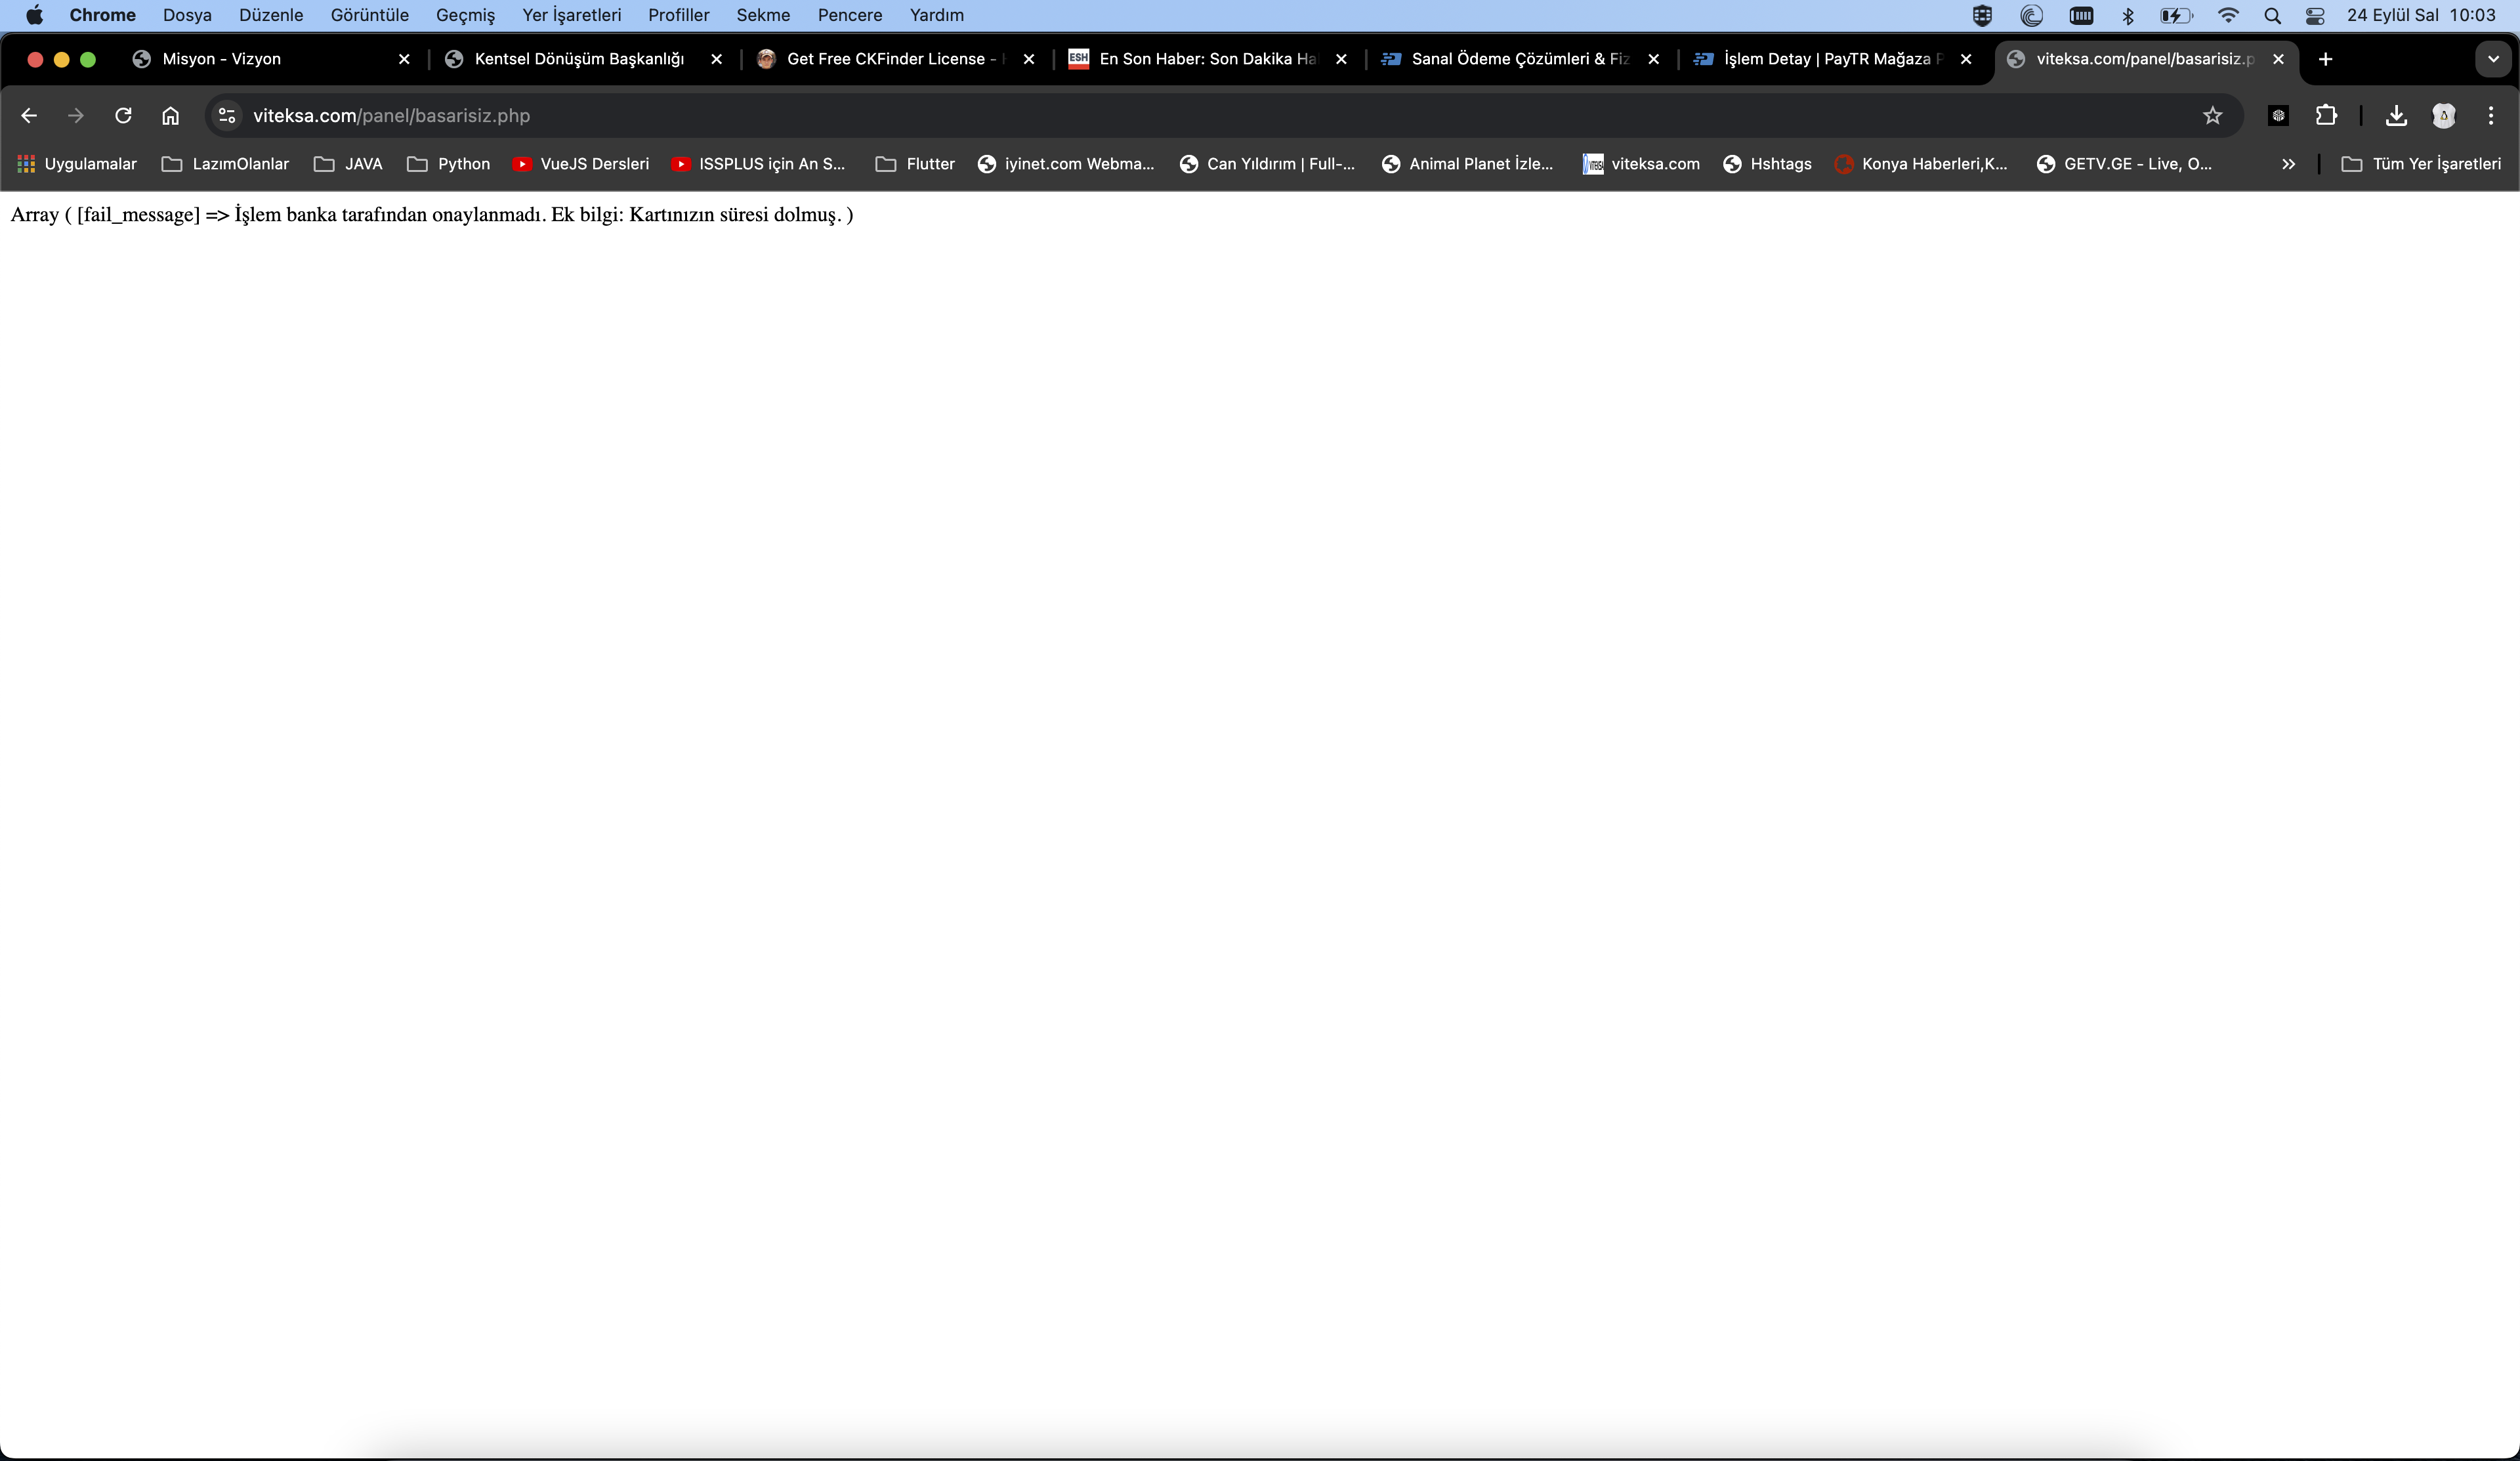Open Chrome three-dot menu
This screenshot has height=1461, width=2520.
tap(2490, 116)
